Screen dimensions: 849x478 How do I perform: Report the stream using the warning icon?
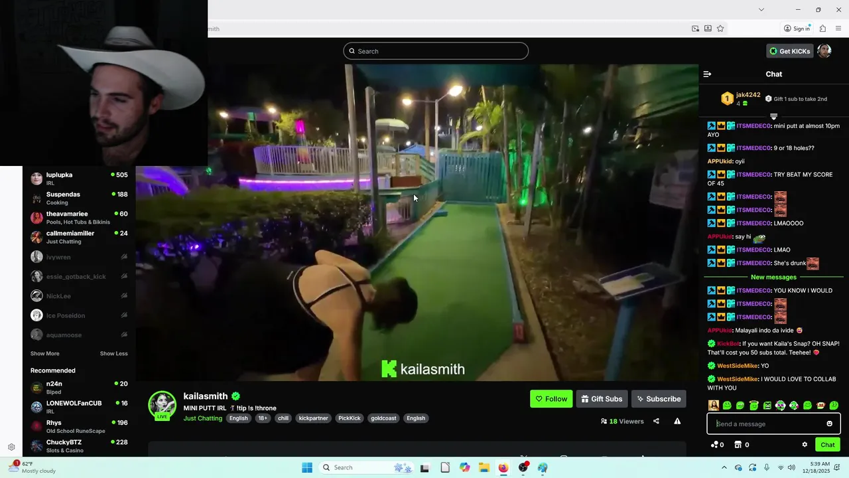[677, 421]
